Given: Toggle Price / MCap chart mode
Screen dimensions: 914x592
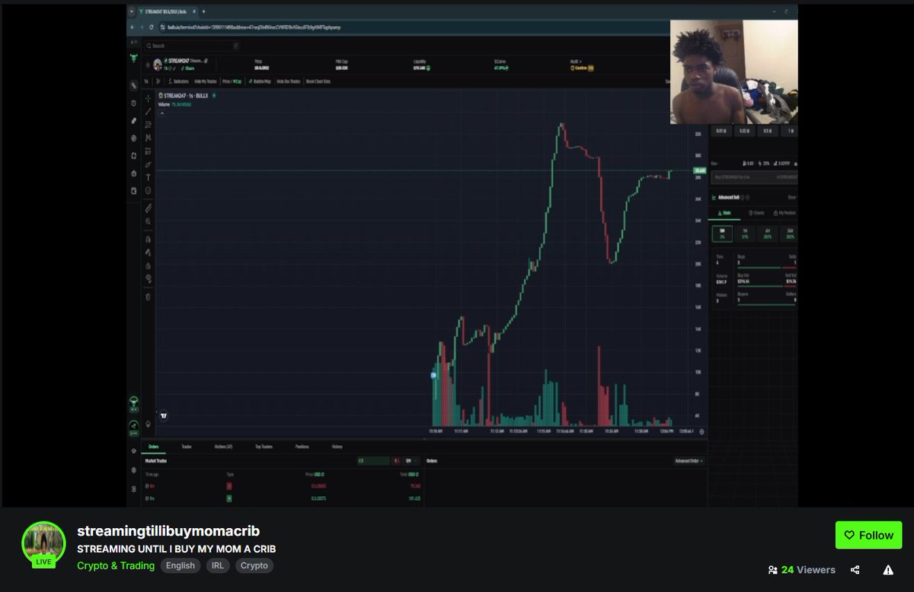Looking at the screenshot, I should click(x=232, y=81).
